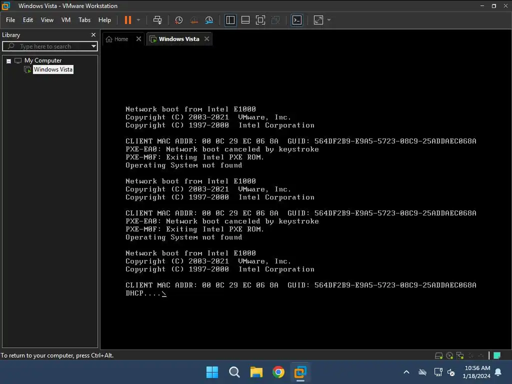Click the teal message log note icon
Screen dimensions: 512x384
click(497, 355)
